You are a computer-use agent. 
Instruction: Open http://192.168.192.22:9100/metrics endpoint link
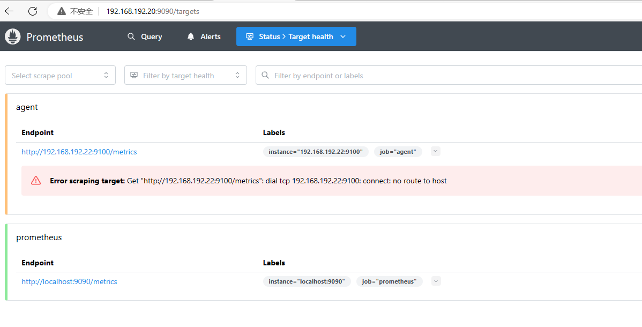tap(79, 152)
